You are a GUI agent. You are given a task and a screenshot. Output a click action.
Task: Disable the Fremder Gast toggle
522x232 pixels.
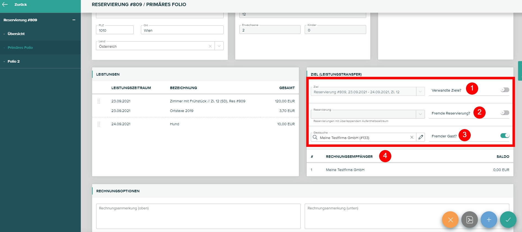click(505, 135)
